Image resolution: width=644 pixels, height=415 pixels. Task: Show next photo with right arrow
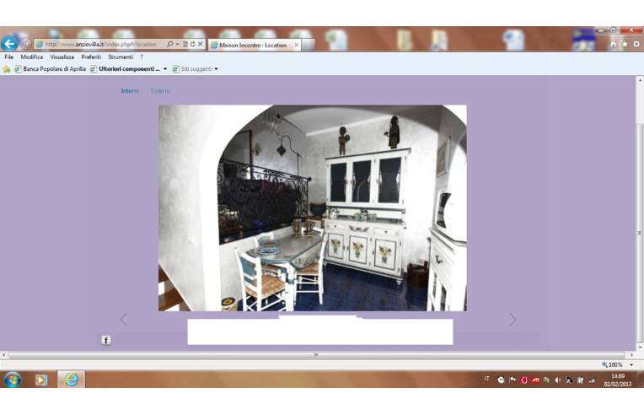(x=512, y=320)
